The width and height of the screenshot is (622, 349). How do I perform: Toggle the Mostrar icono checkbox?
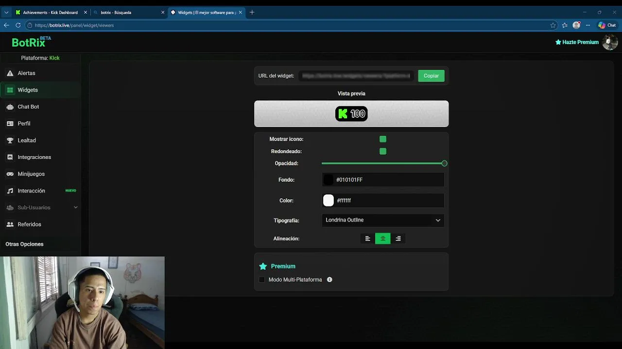(383, 139)
